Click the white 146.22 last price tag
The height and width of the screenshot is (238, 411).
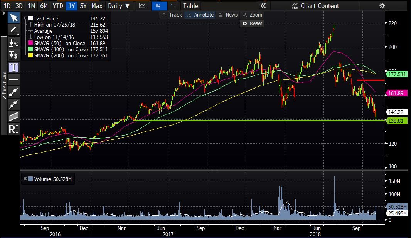click(x=396, y=112)
